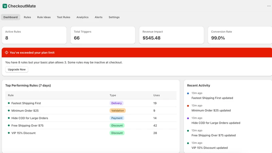Viewport: 272px width, 153px height.
Task: Click the green status dot beside Fastest Shipping First
Action: tap(9, 103)
